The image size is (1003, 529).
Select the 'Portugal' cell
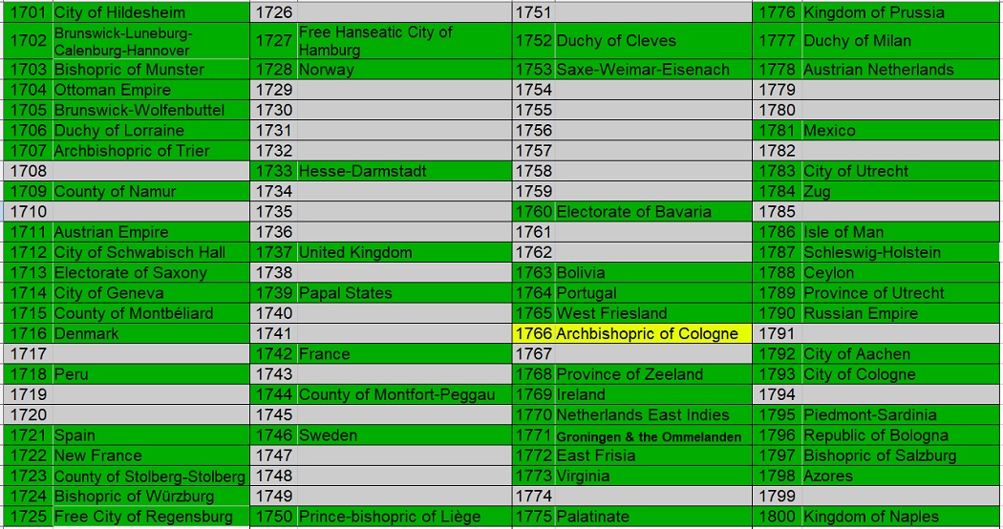[x=653, y=293]
